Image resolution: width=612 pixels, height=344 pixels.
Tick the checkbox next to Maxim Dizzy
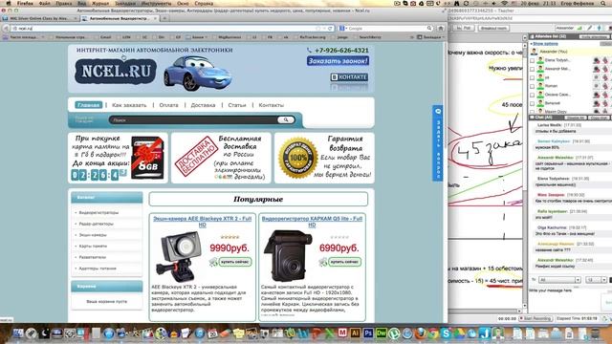532,112
